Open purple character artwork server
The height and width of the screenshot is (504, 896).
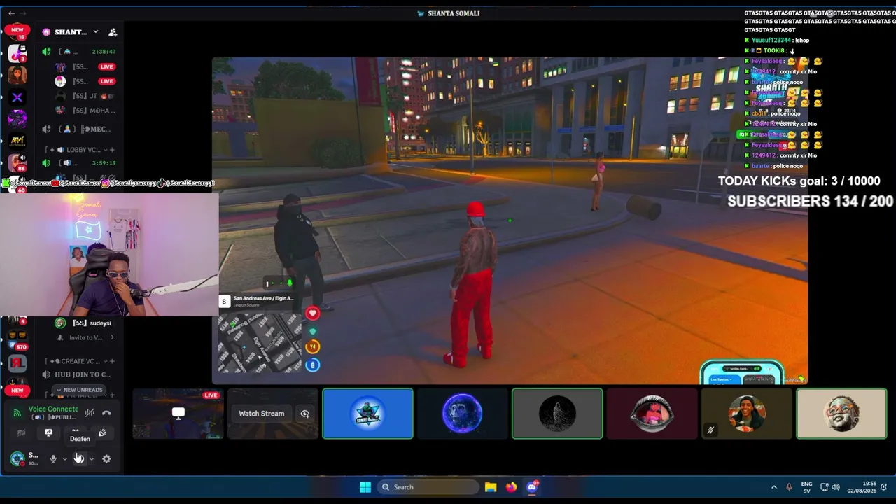[17, 119]
